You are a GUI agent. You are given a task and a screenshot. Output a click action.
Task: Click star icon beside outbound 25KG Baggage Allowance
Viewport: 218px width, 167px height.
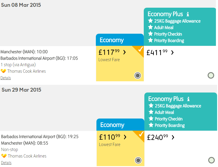151,21
